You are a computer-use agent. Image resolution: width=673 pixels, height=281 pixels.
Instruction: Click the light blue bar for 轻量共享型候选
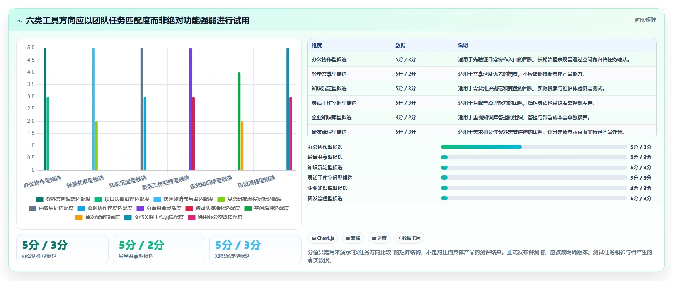point(93,109)
